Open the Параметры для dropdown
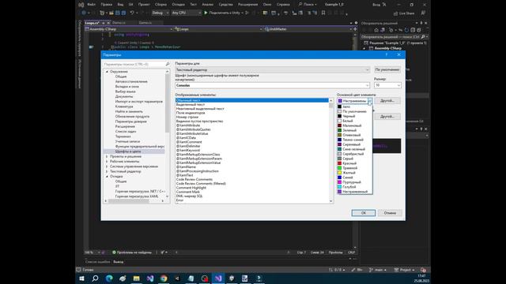The image size is (506, 284). pyautogui.click(x=272, y=70)
